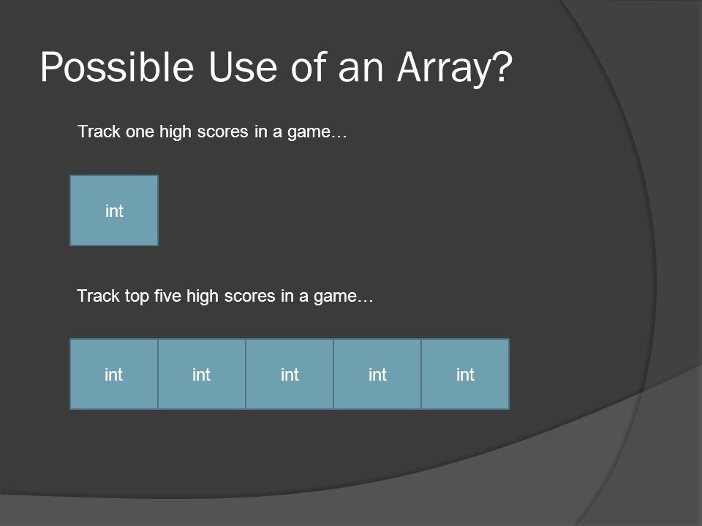Select the middle int cell of the array row
The image size is (702, 526).
290,374
